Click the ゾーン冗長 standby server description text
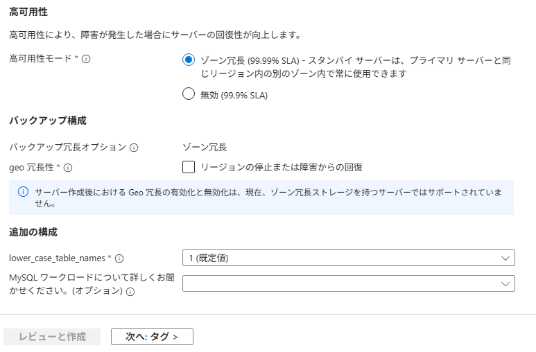 click(355, 67)
